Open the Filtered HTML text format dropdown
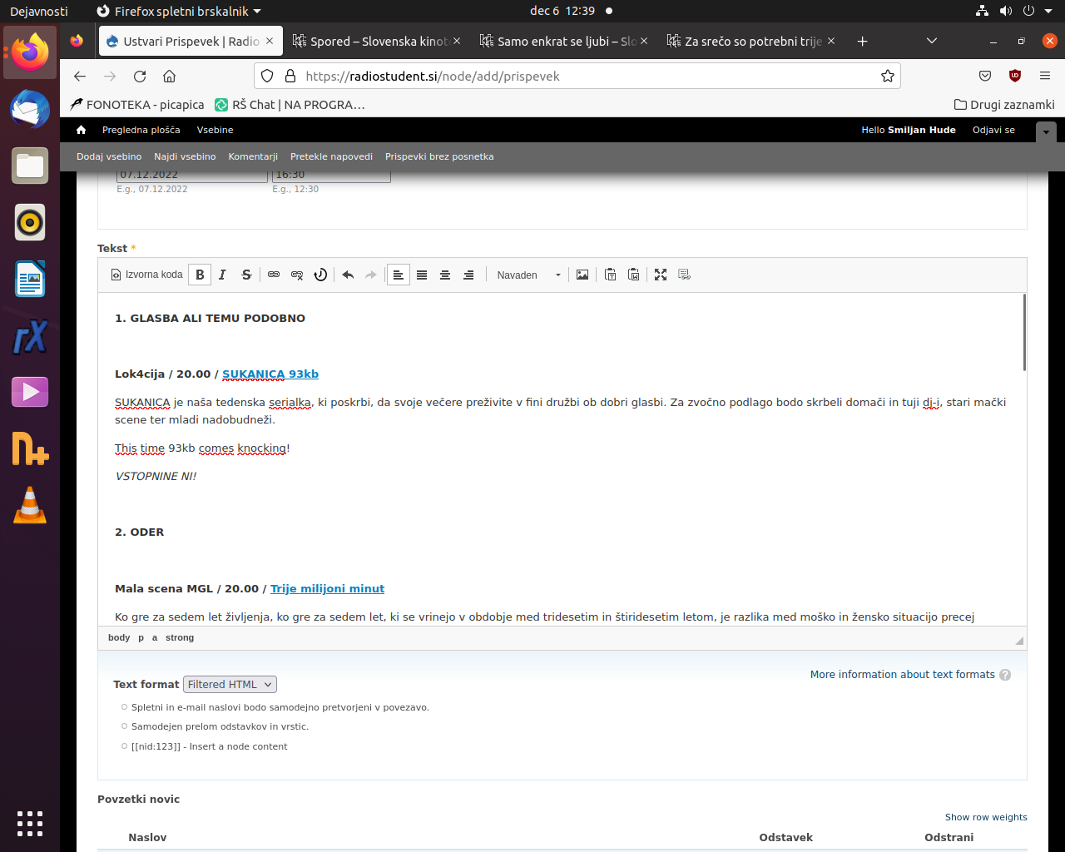1065x852 pixels. (x=230, y=684)
